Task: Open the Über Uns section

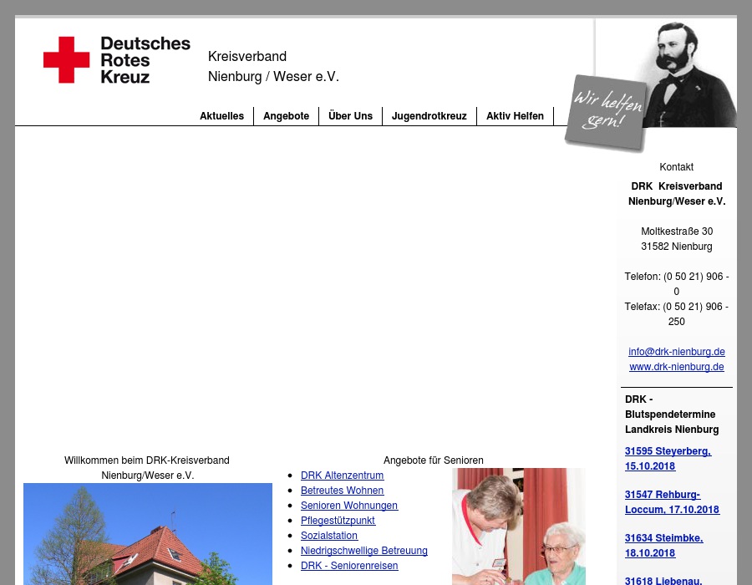Action: tap(350, 116)
